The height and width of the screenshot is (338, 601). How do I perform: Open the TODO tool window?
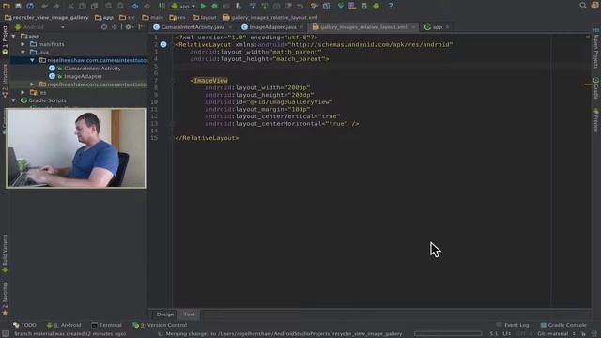pos(25,325)
